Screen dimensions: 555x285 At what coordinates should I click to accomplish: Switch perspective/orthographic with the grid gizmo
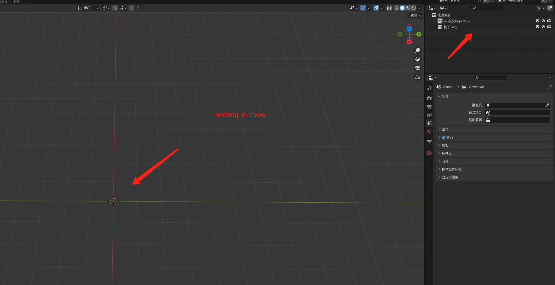418,77
